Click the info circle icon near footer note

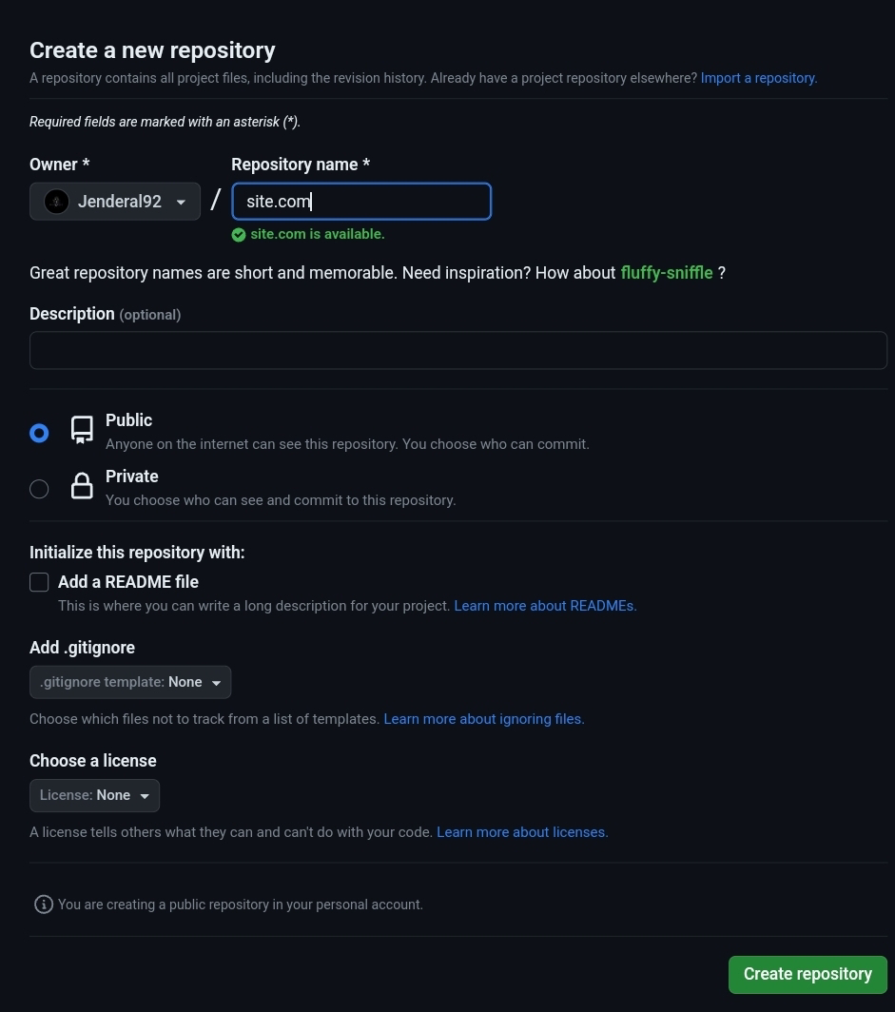[x=43, y=905]
